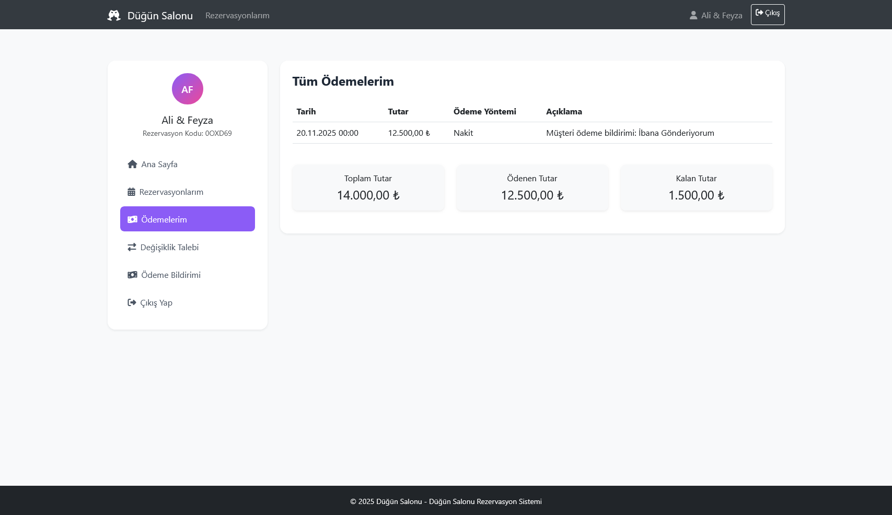The image size is (892, 515).
Task: Click the Kalan Tutar summary card
Action: pos(696,188)
